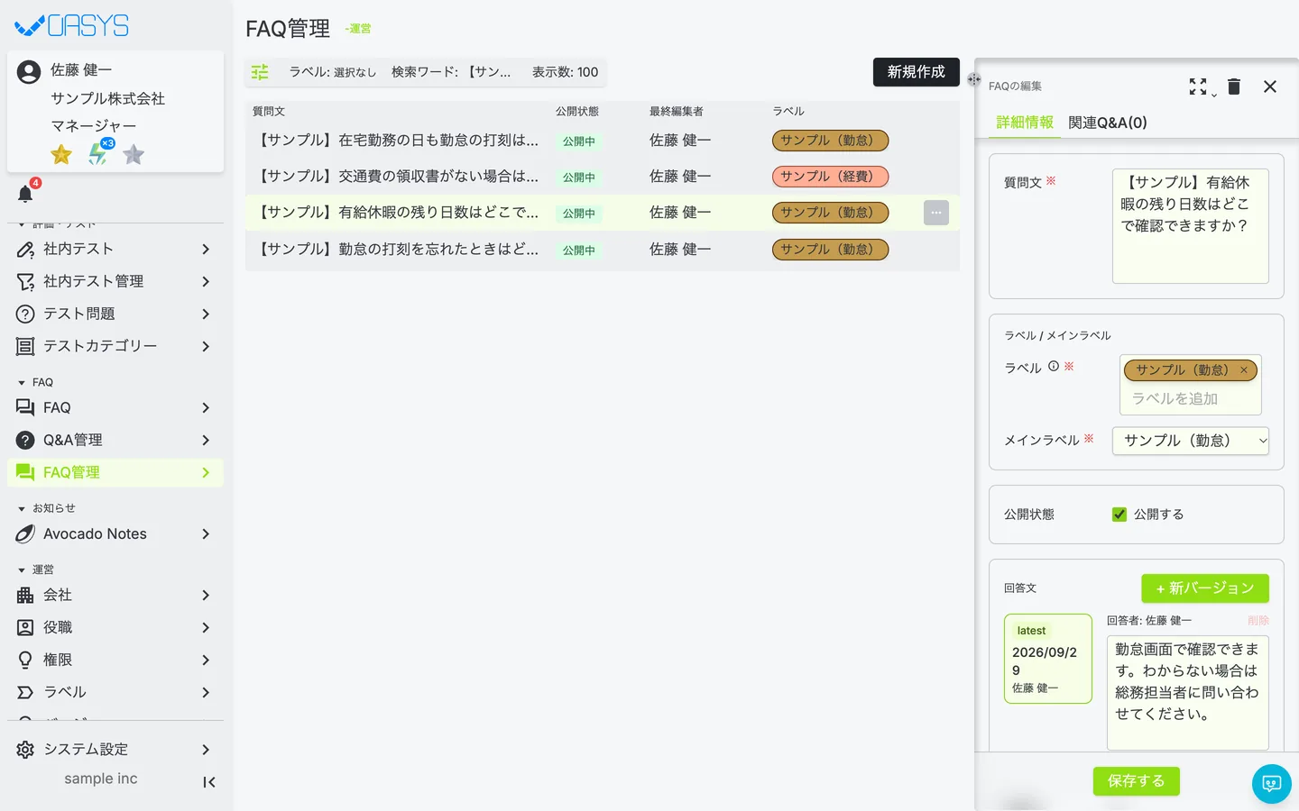Click the user avatar icon
Viewport: 1299px width, 811px height.
pyautogui.click(x=29, y=71)
